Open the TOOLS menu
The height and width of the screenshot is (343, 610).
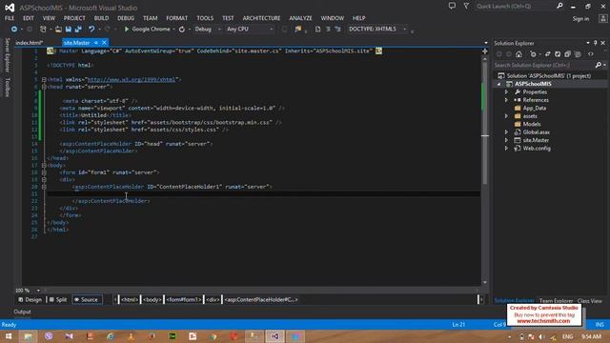205,18
